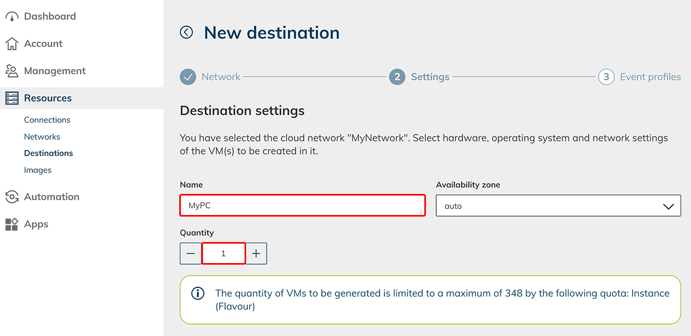This screenshot has height=336, width=691.
Task: Click the Automation cycle icon
Action: click(12, 197)
